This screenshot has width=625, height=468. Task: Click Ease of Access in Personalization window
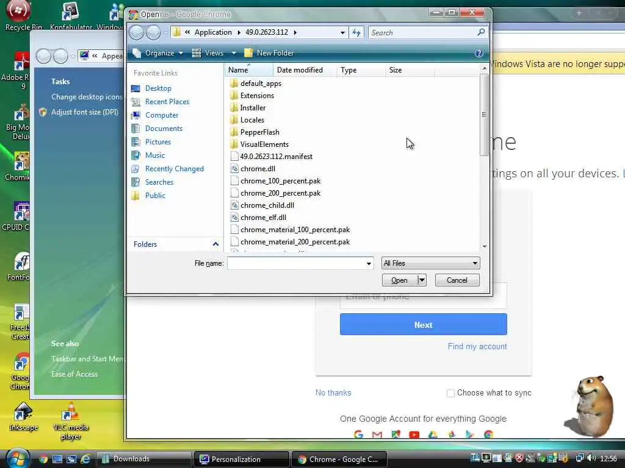[x=74, y=374]
